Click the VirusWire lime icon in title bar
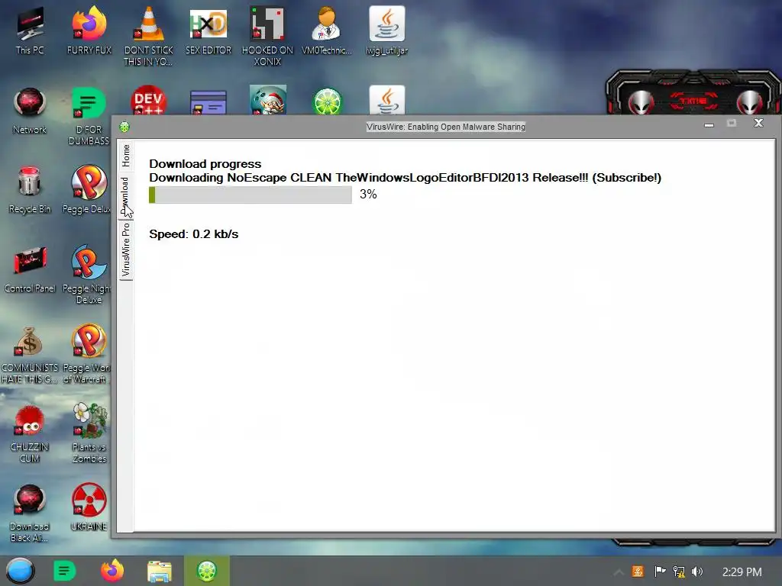782x586 pixels. [x=124, y=127]
